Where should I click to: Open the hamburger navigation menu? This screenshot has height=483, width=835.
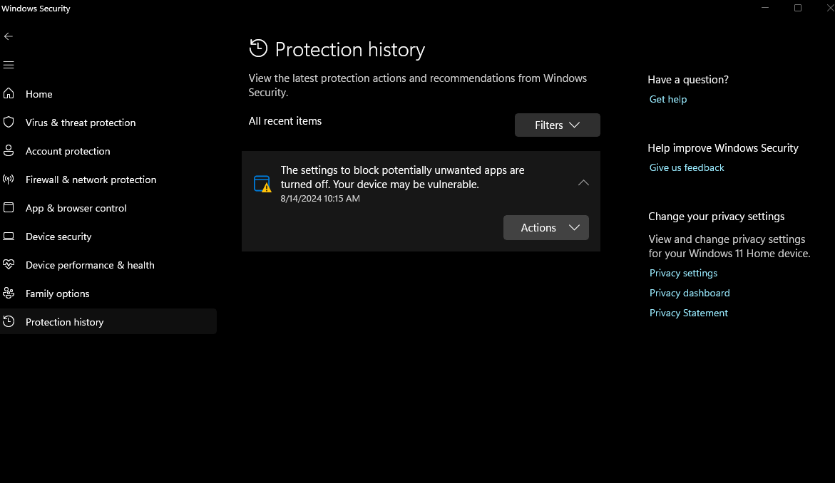(9, 65)
